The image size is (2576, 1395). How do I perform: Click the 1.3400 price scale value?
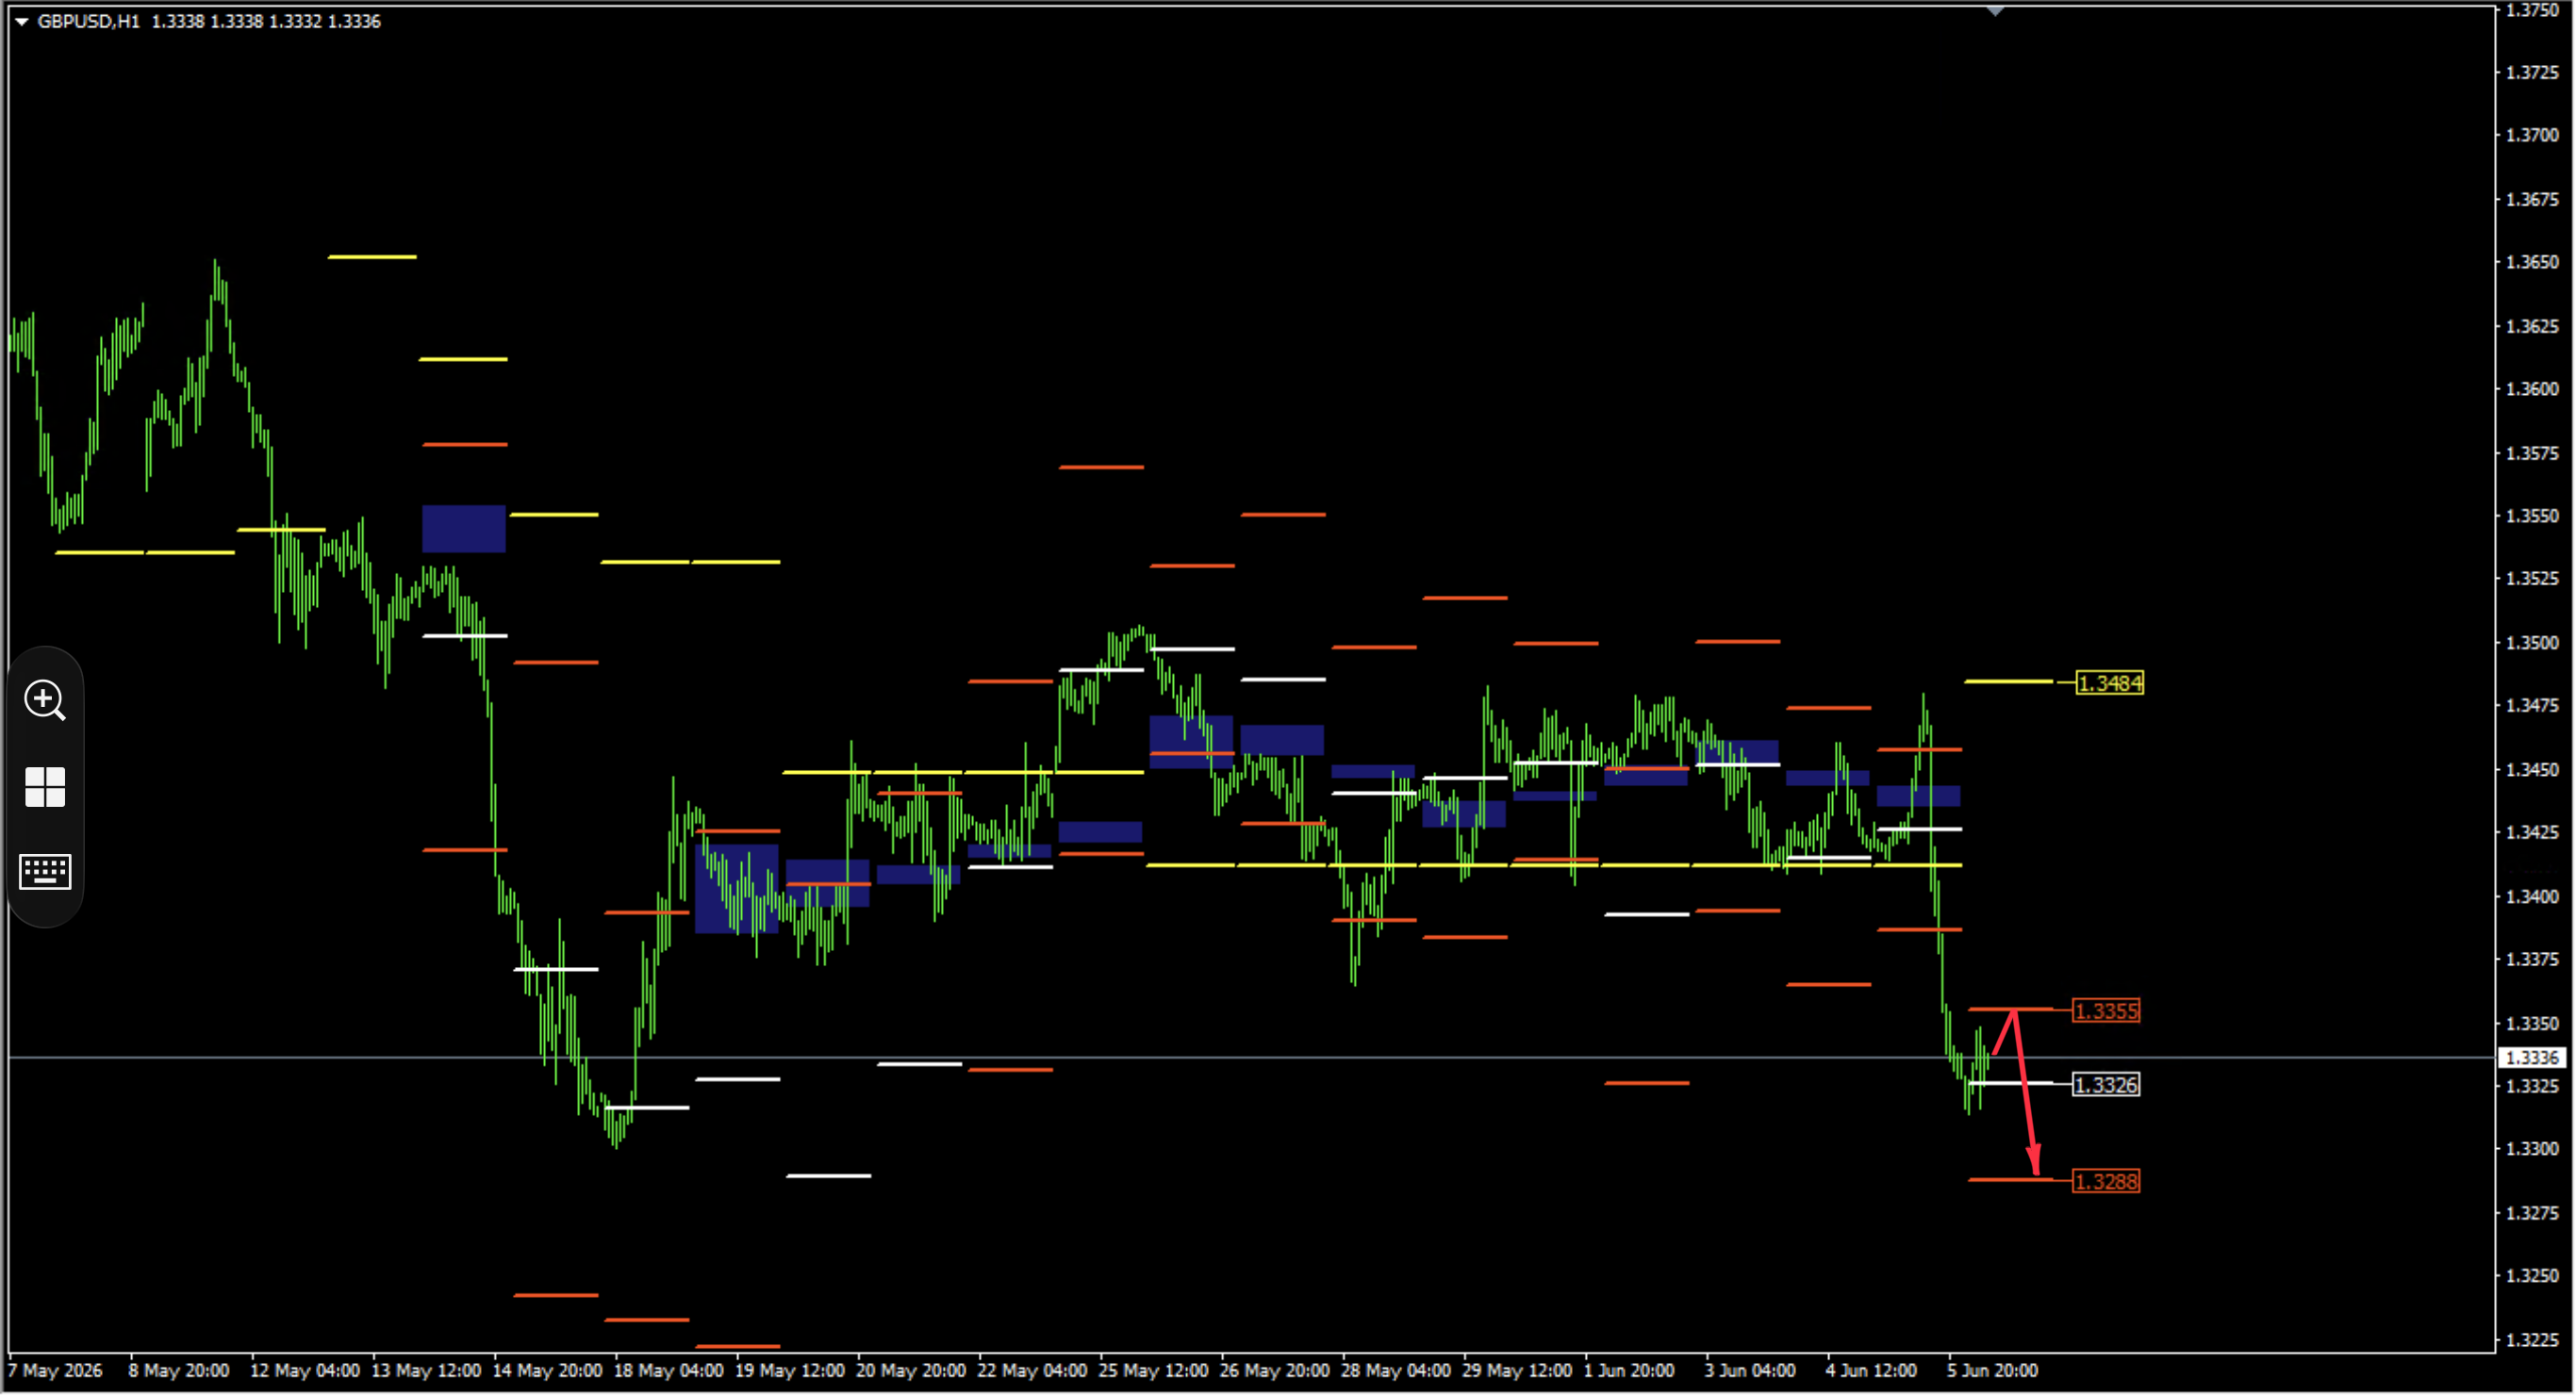(2532, 897)
